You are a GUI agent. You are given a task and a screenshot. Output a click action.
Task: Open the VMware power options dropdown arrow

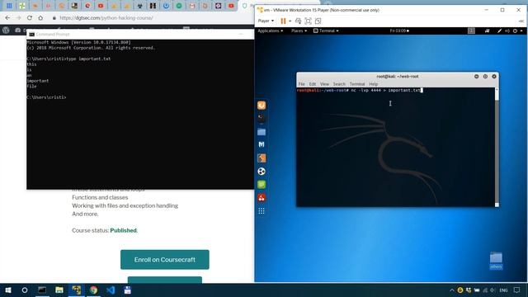pyautogui.click(x=290, y=21)
